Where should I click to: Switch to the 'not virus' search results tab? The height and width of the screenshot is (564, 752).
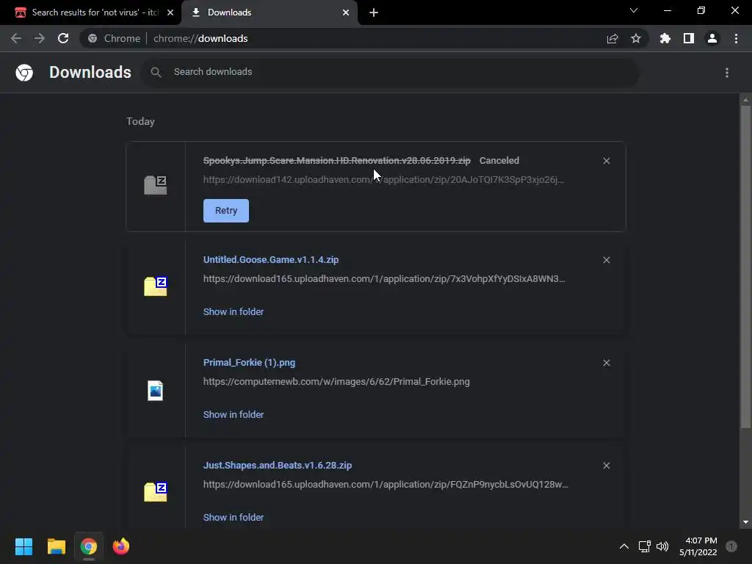point(90,12)
